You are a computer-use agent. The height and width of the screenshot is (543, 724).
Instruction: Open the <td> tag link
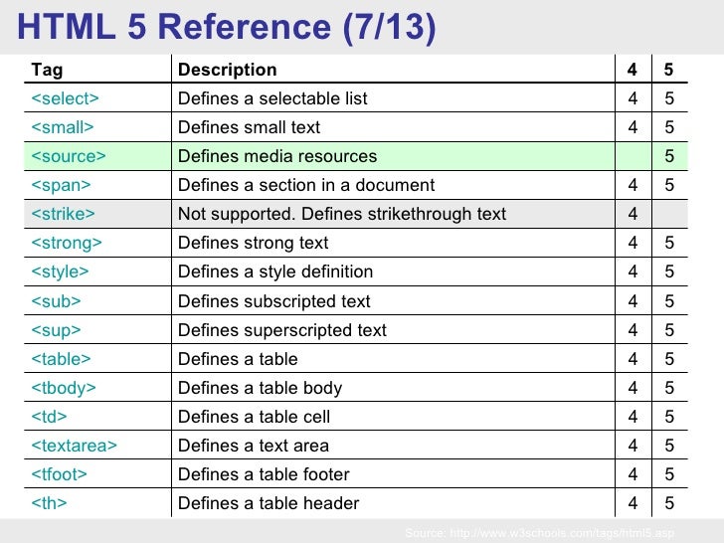pyautogui.click(x=49, y=417)
